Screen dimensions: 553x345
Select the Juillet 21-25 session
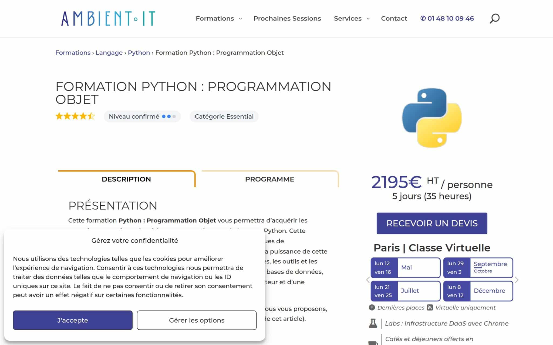point(405,291)
